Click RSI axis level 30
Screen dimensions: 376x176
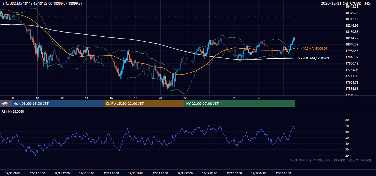347,150
